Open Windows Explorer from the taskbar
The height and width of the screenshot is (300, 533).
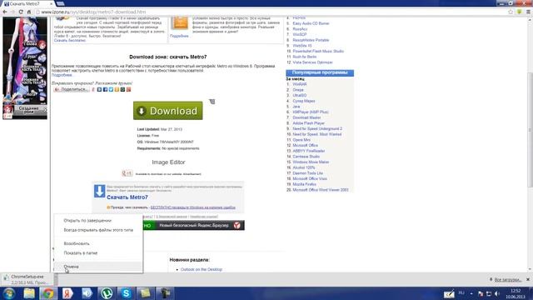tap(29, 293)
